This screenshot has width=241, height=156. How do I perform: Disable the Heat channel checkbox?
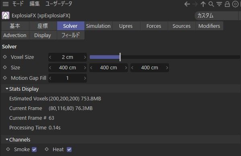pyautogui.click(x=69, y=150)
